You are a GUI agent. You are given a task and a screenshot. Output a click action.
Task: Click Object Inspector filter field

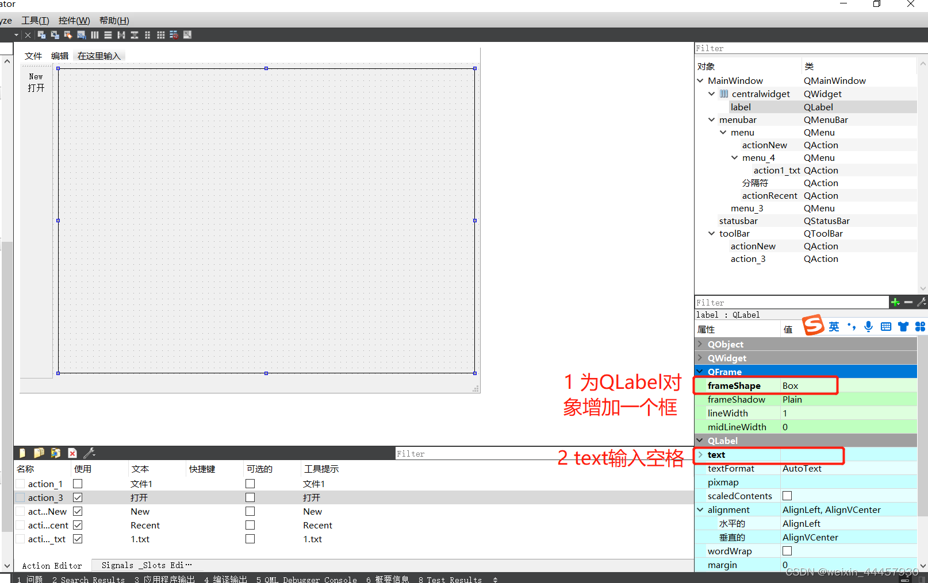point(811,48)
